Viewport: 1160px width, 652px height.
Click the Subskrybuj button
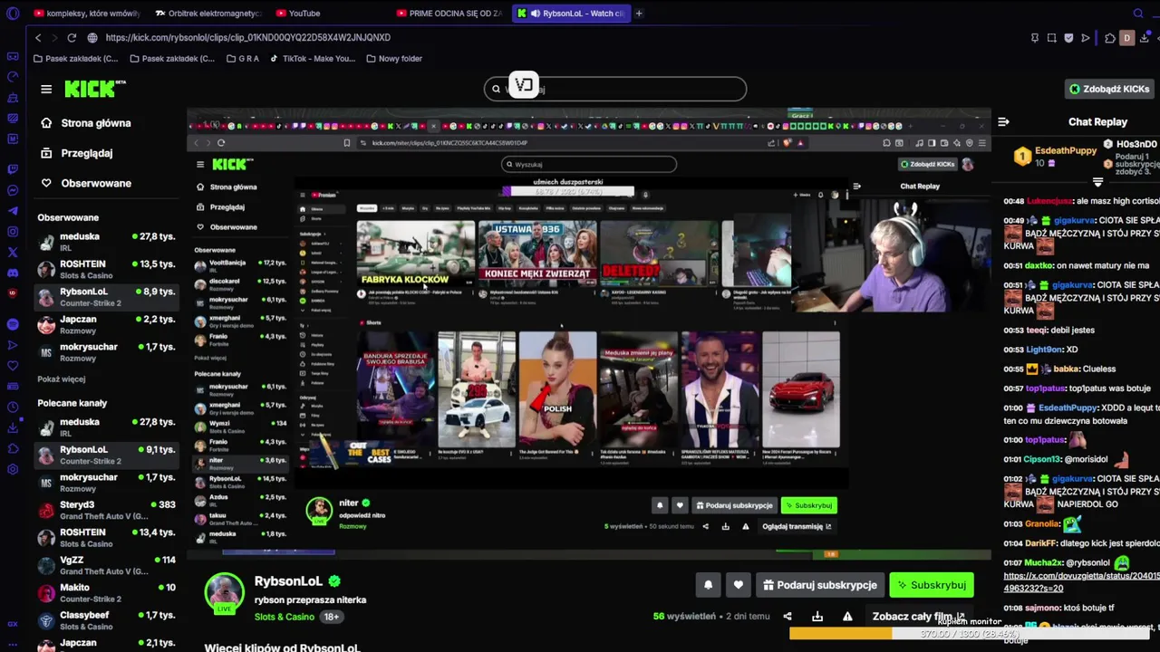coord(932,585)
